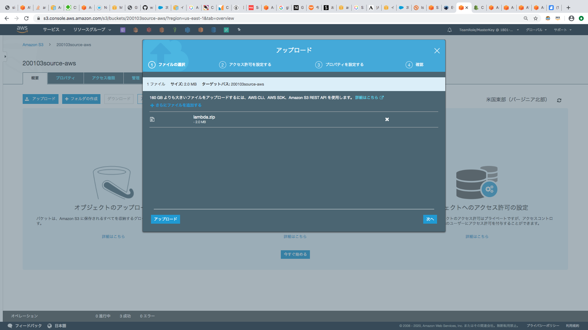Screen dimensions: 588x330
Task: Click the フィードバック link in footer
Action: tap(25, 326)
